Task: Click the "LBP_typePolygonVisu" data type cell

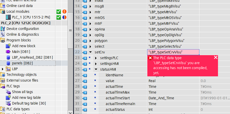Action: click(x=173, y=41)
